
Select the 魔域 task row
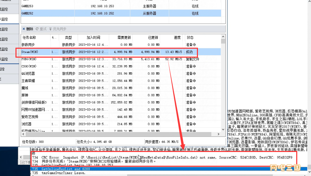[121, 88]
